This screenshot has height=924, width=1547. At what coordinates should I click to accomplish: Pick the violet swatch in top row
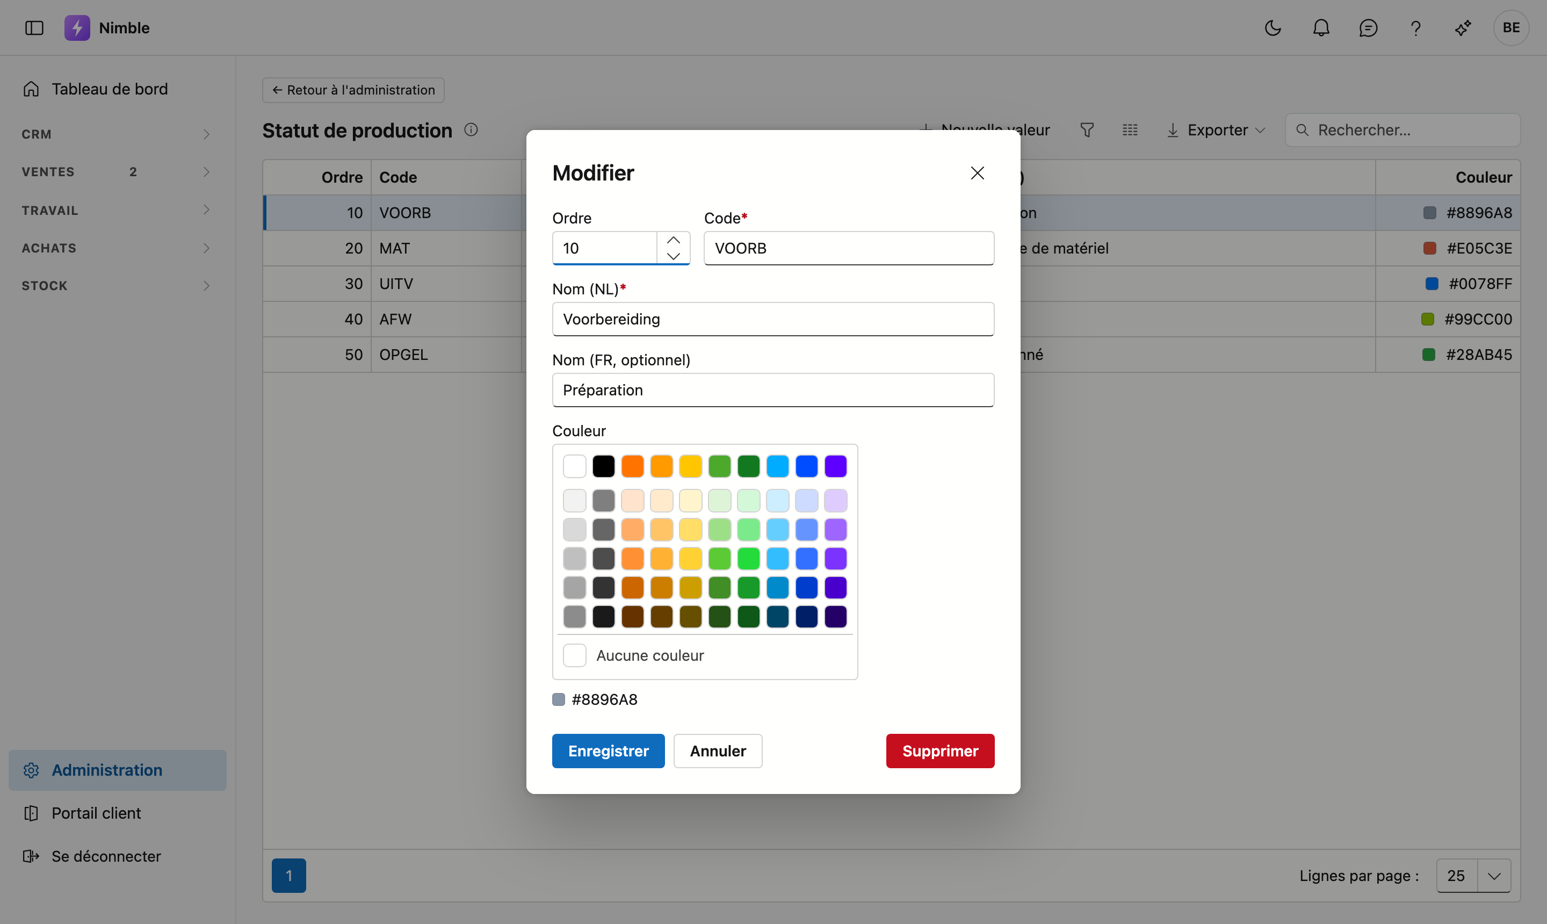pyautogui.click(x=835, y=466)
